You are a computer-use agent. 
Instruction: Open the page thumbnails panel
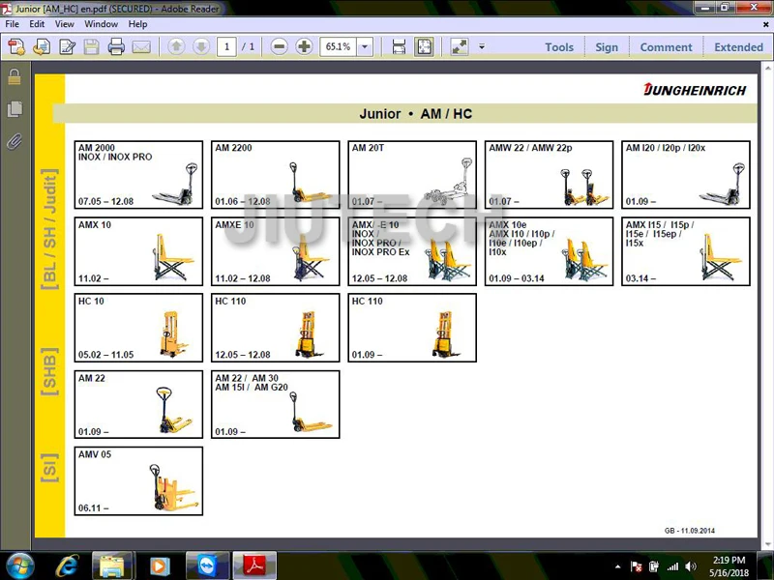pos(15,109)
